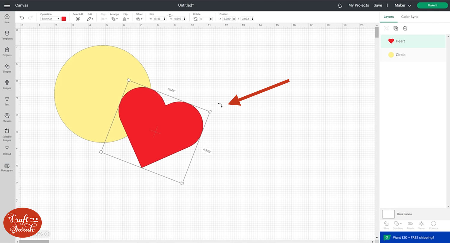Open the Templates panel
450x243 pixels.
7,35
